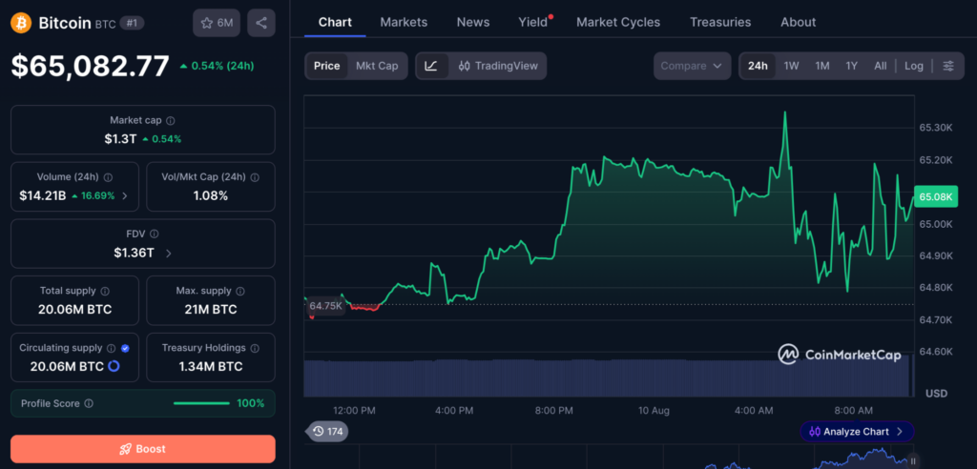Select the 1W time range
Viewport: 977px width, 469px height.
click(x=791, y=66)
